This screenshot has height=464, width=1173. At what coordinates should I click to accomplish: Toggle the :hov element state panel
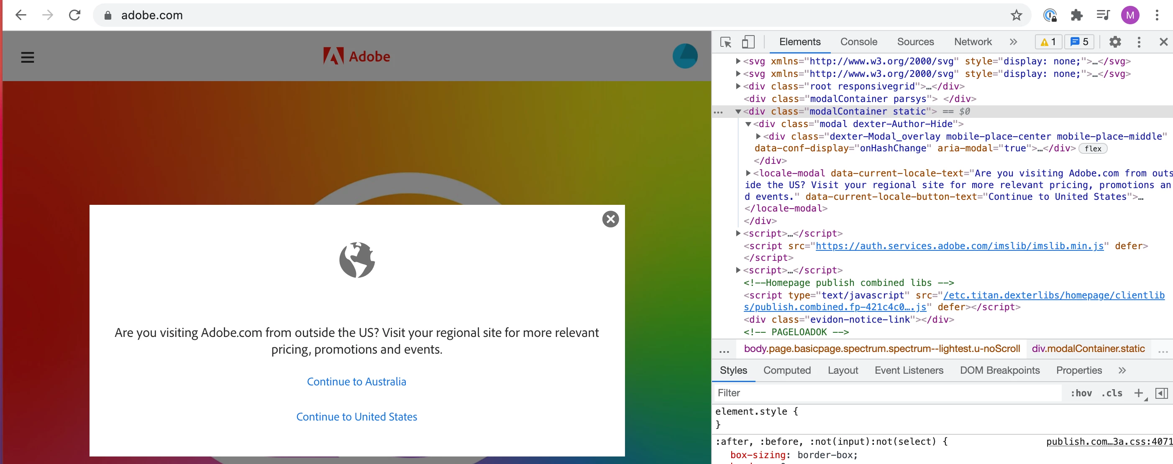(x=1081, y=393)
